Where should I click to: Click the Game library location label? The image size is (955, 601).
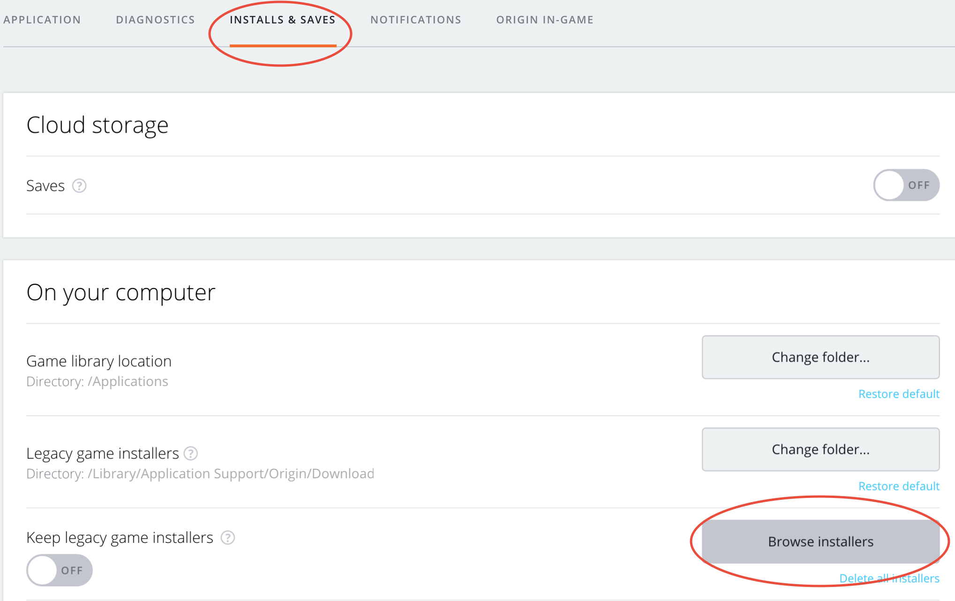pyautogui.click(x=99, y=361)
